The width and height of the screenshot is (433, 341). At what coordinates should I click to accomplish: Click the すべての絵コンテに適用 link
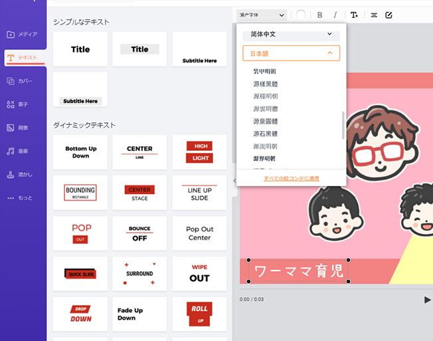[x=291, y=178]
